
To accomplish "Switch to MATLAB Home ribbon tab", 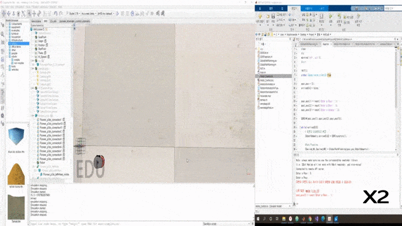I will point(260,9).
